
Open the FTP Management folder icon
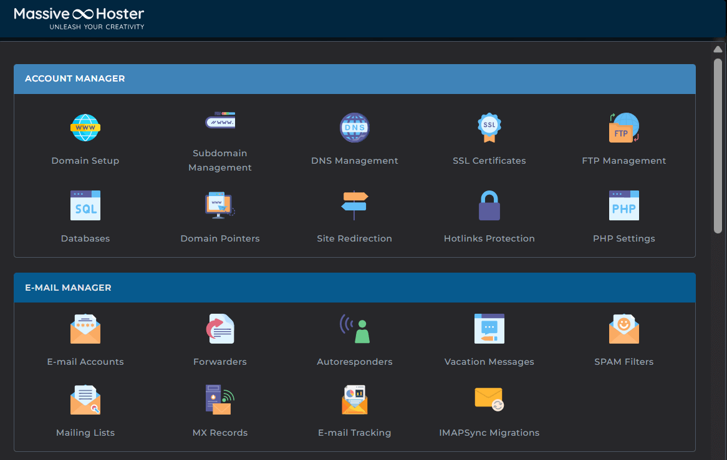coord(623,128)
